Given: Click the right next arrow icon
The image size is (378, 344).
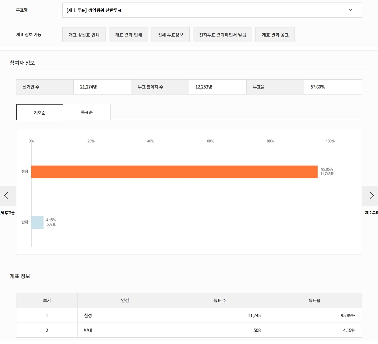Looking at the screenshot, I should (371, 196).
